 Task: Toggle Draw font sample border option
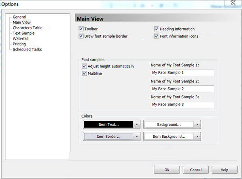pyautogui.click(x=81, y=36)
